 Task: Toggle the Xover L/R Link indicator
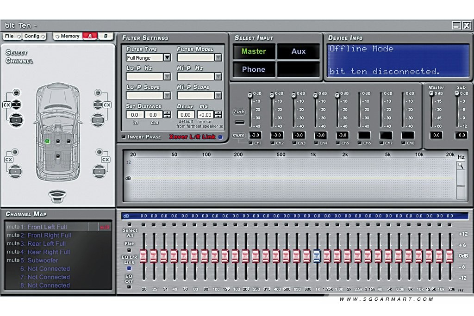click(220, 137)
